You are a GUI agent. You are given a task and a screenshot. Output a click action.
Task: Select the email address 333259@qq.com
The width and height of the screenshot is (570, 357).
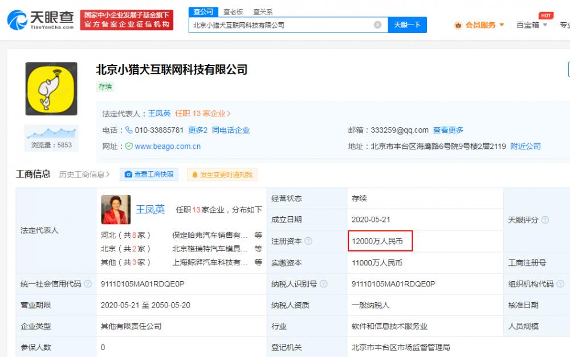point(400,130)
